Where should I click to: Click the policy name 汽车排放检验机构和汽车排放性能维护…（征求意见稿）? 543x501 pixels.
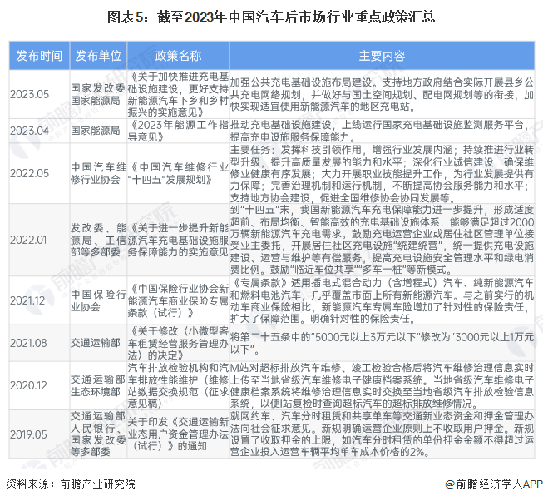[x=178, y=385]
